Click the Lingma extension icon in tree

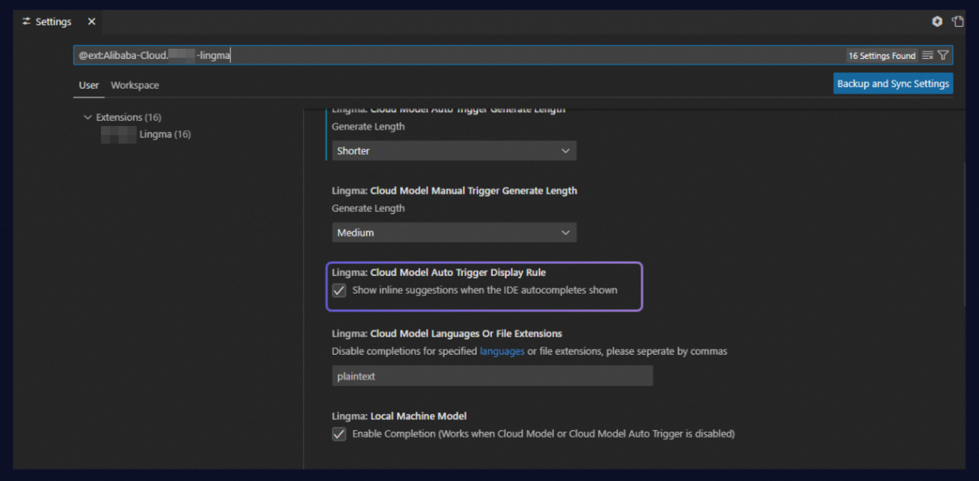tap(119, 135)
